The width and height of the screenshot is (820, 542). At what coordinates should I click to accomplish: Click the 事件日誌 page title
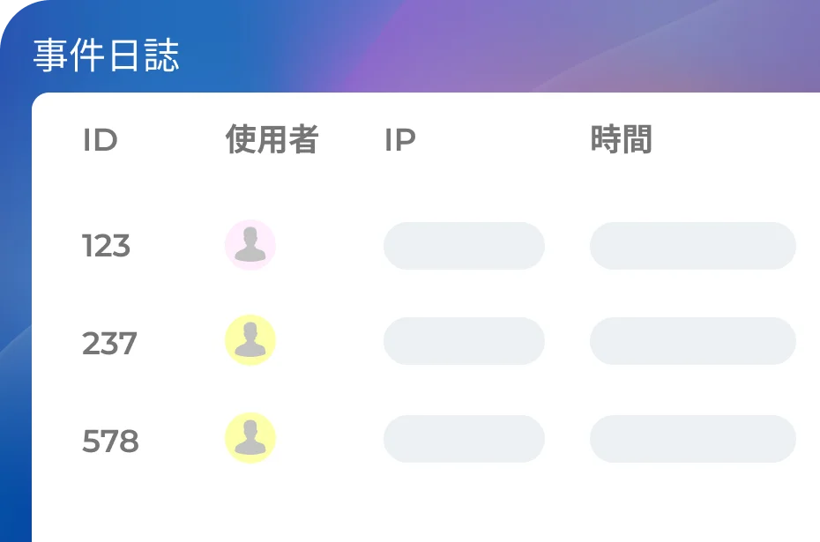coord(106,55)
